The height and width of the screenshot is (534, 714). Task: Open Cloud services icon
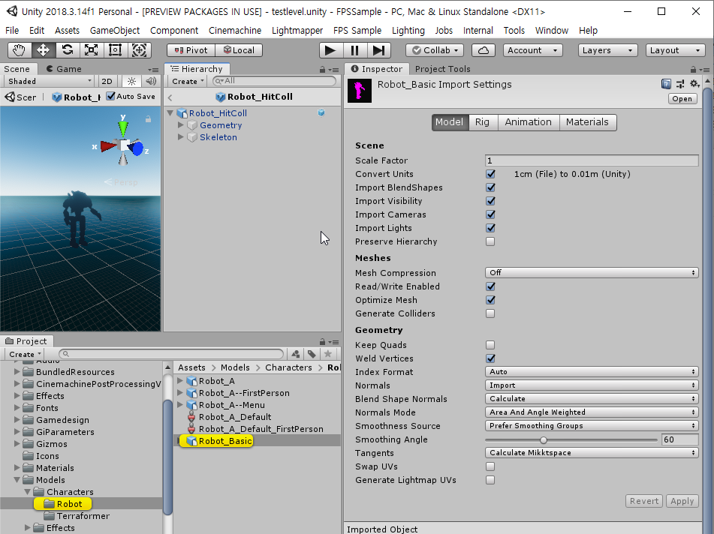(484, 50)
